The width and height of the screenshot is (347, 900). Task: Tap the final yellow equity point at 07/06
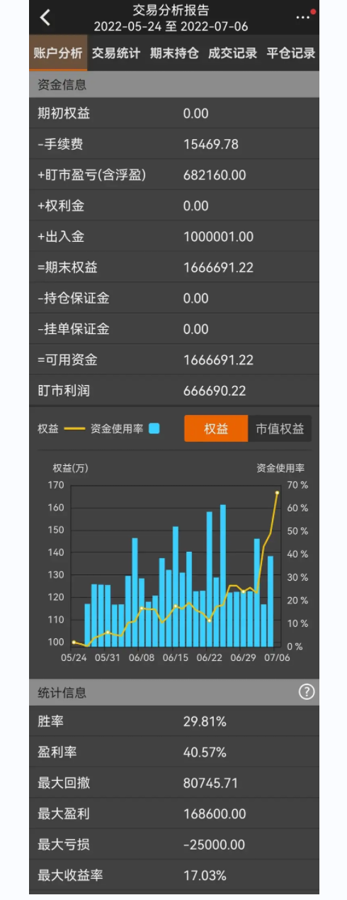pyautogui.click(x=277, y=492)
